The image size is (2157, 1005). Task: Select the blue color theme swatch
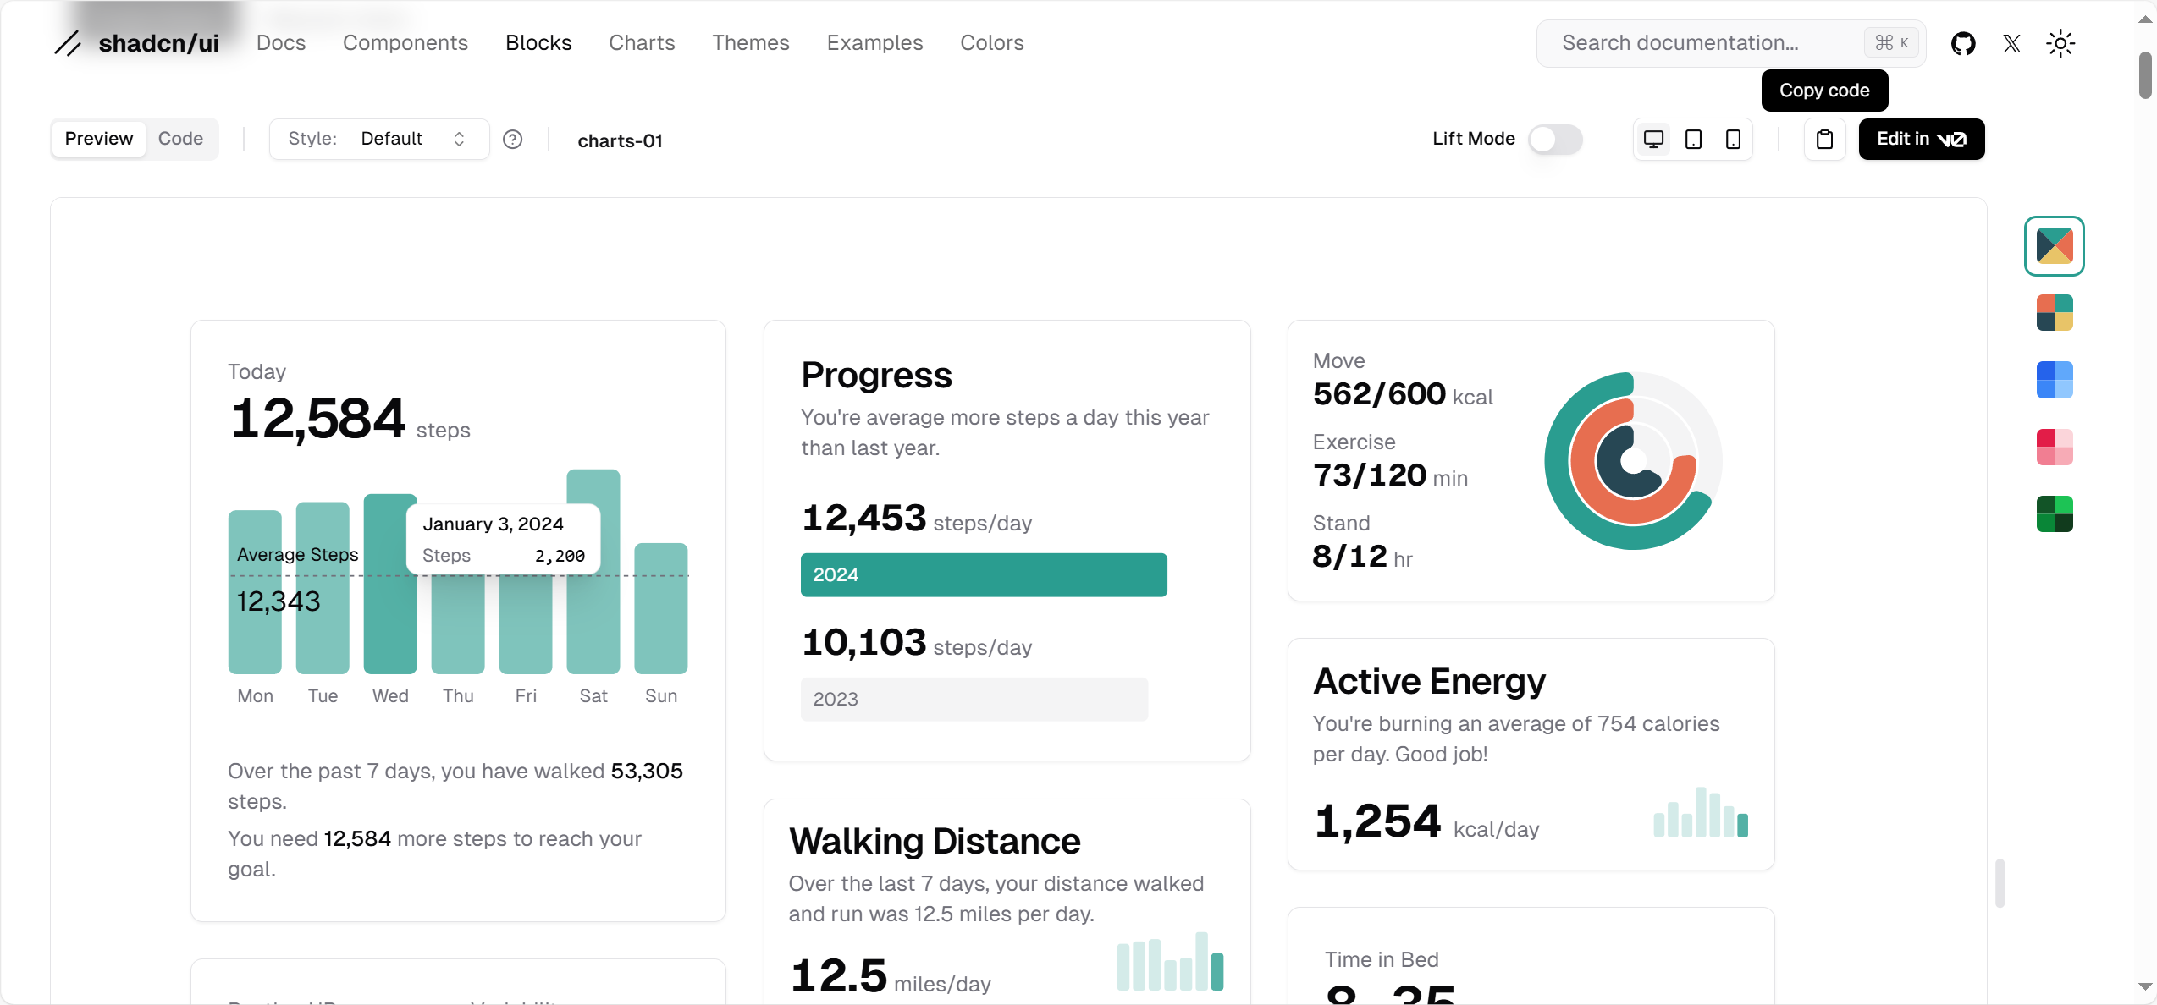(2055, 380)
